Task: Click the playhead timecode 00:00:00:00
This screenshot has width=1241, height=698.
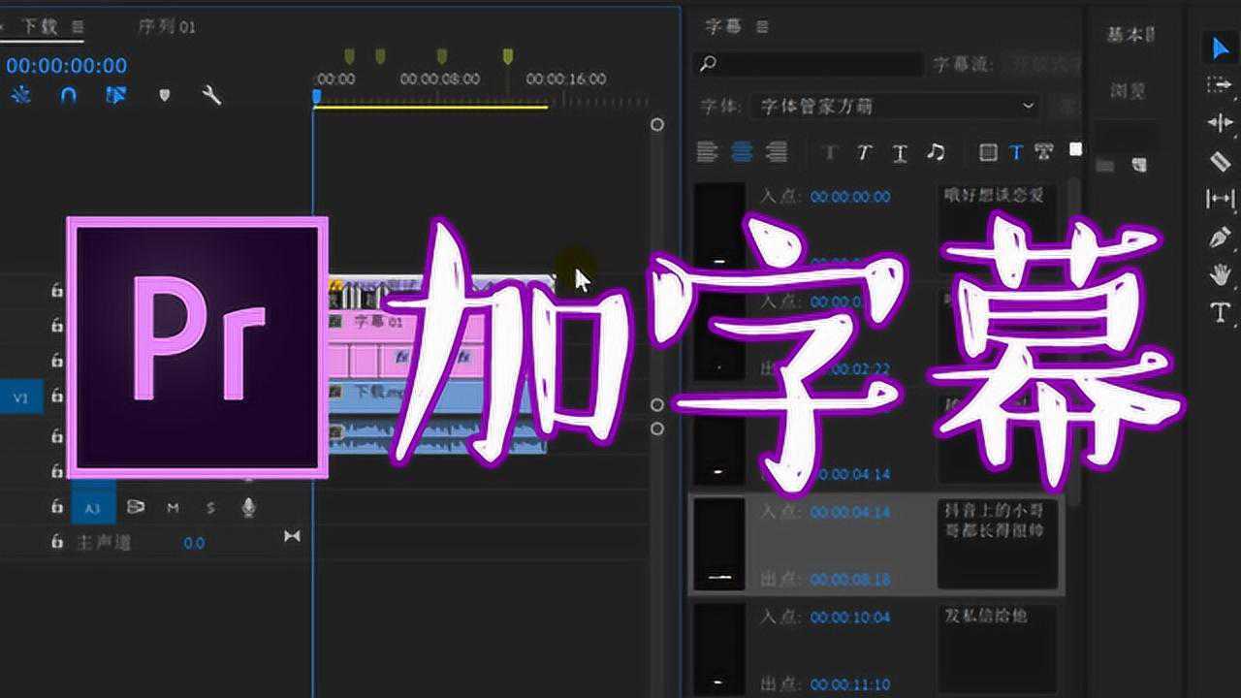Action: pyautogui.click(x=67, y=65)
